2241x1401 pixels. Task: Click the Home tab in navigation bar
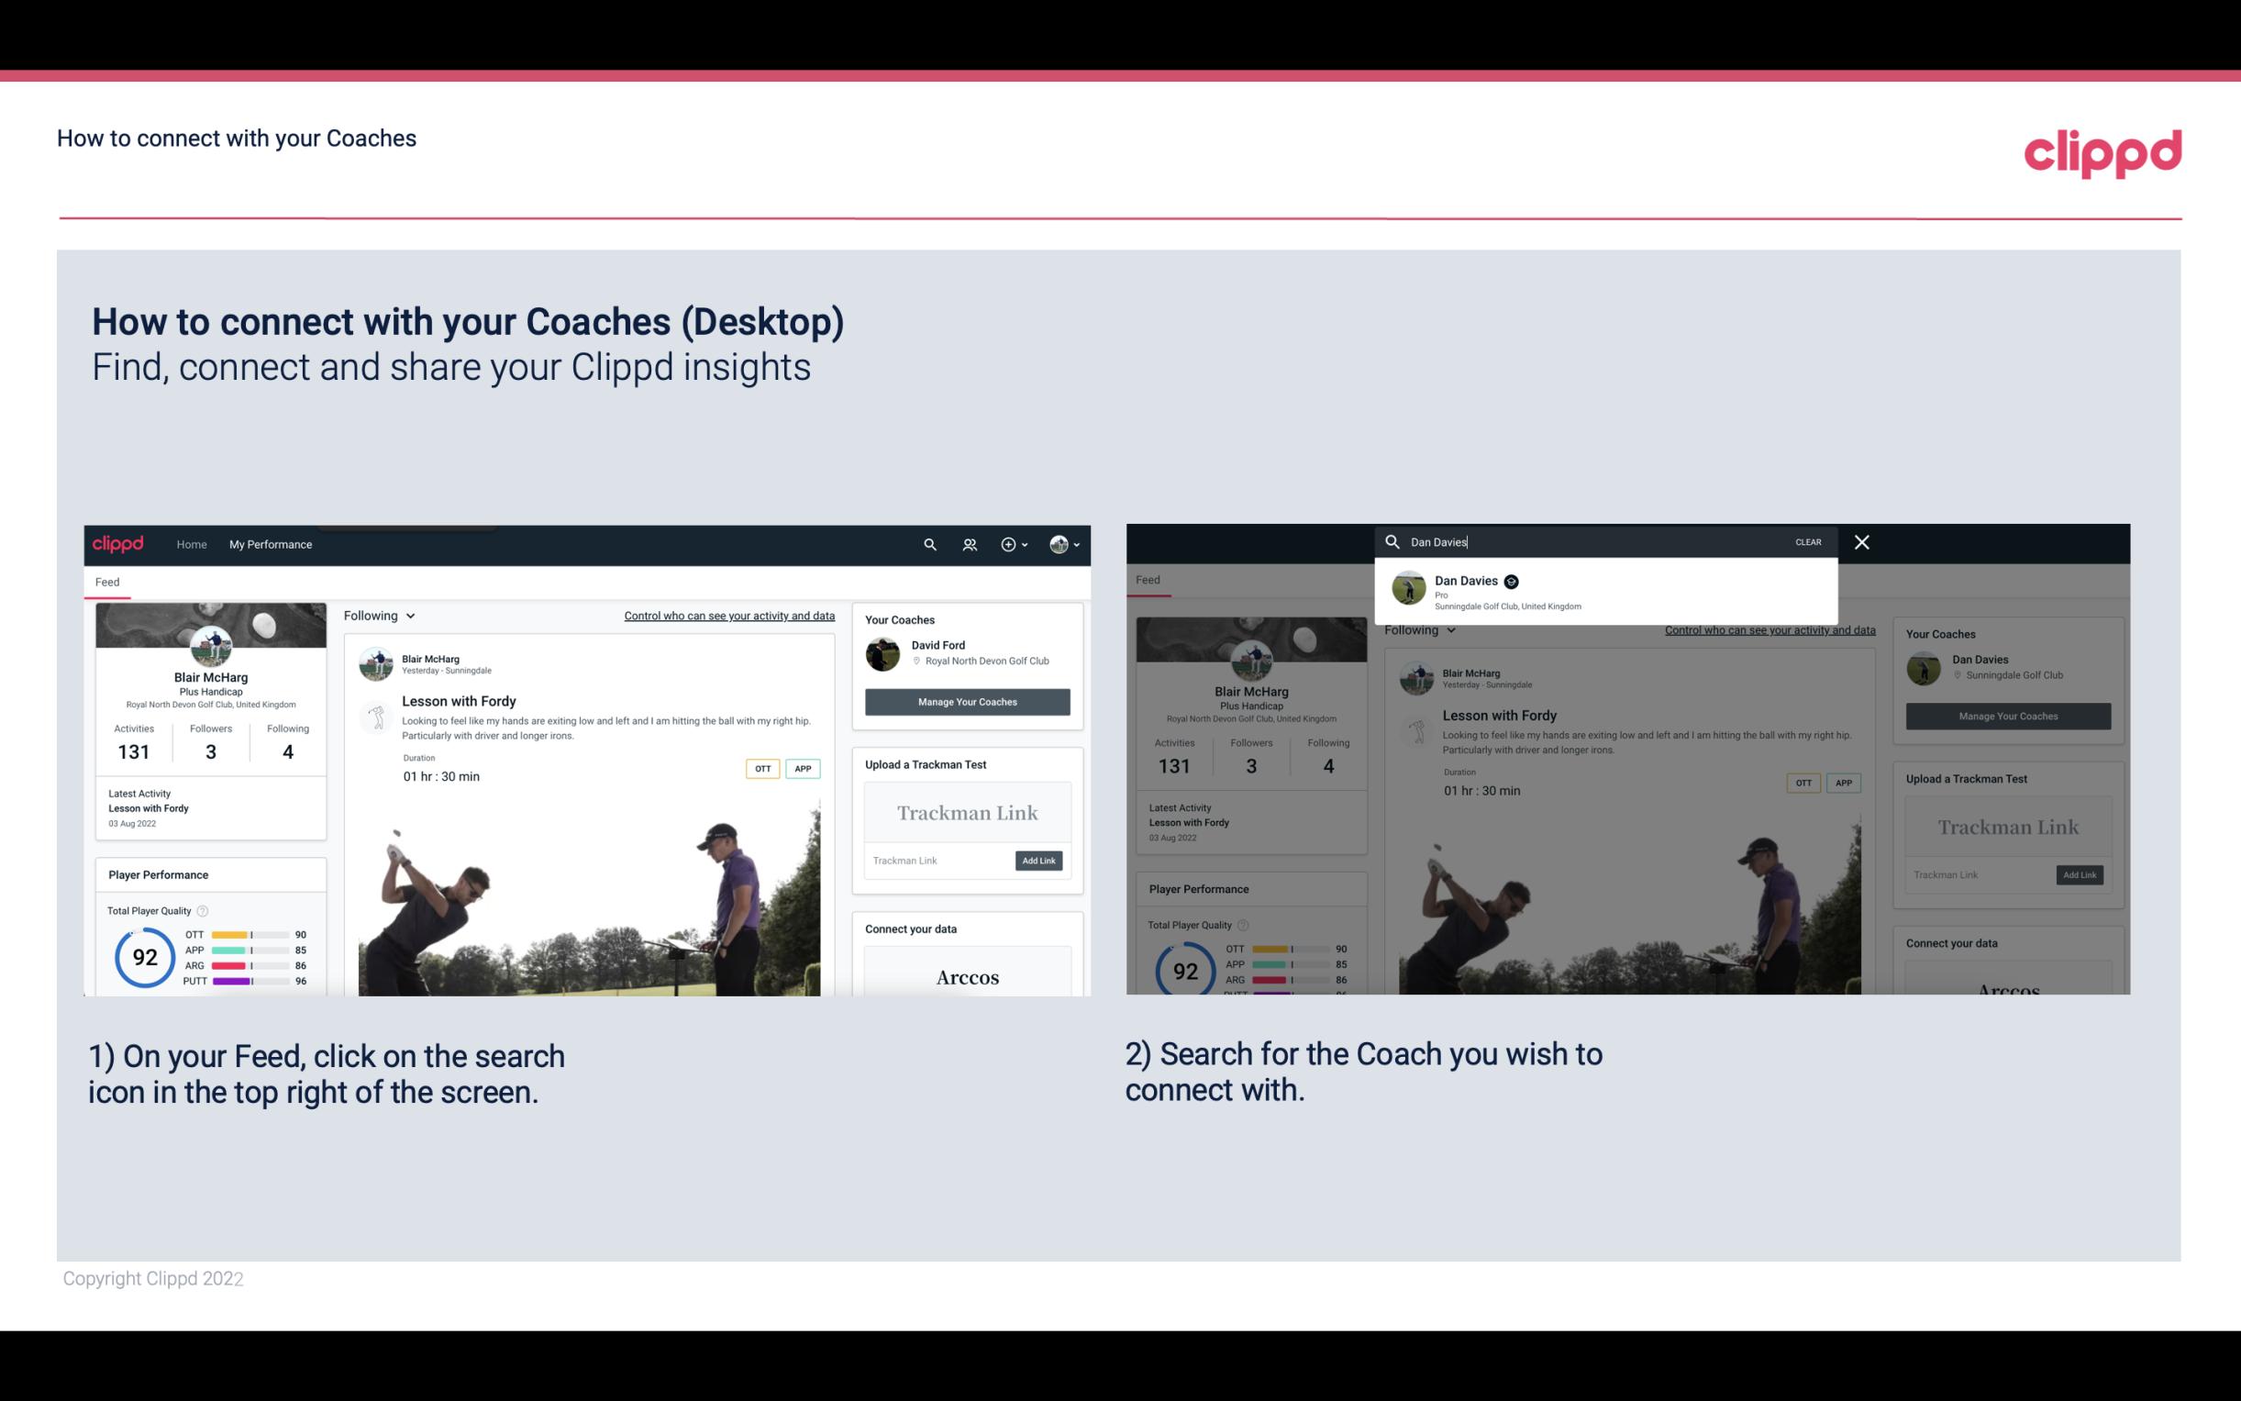[194, 542]
